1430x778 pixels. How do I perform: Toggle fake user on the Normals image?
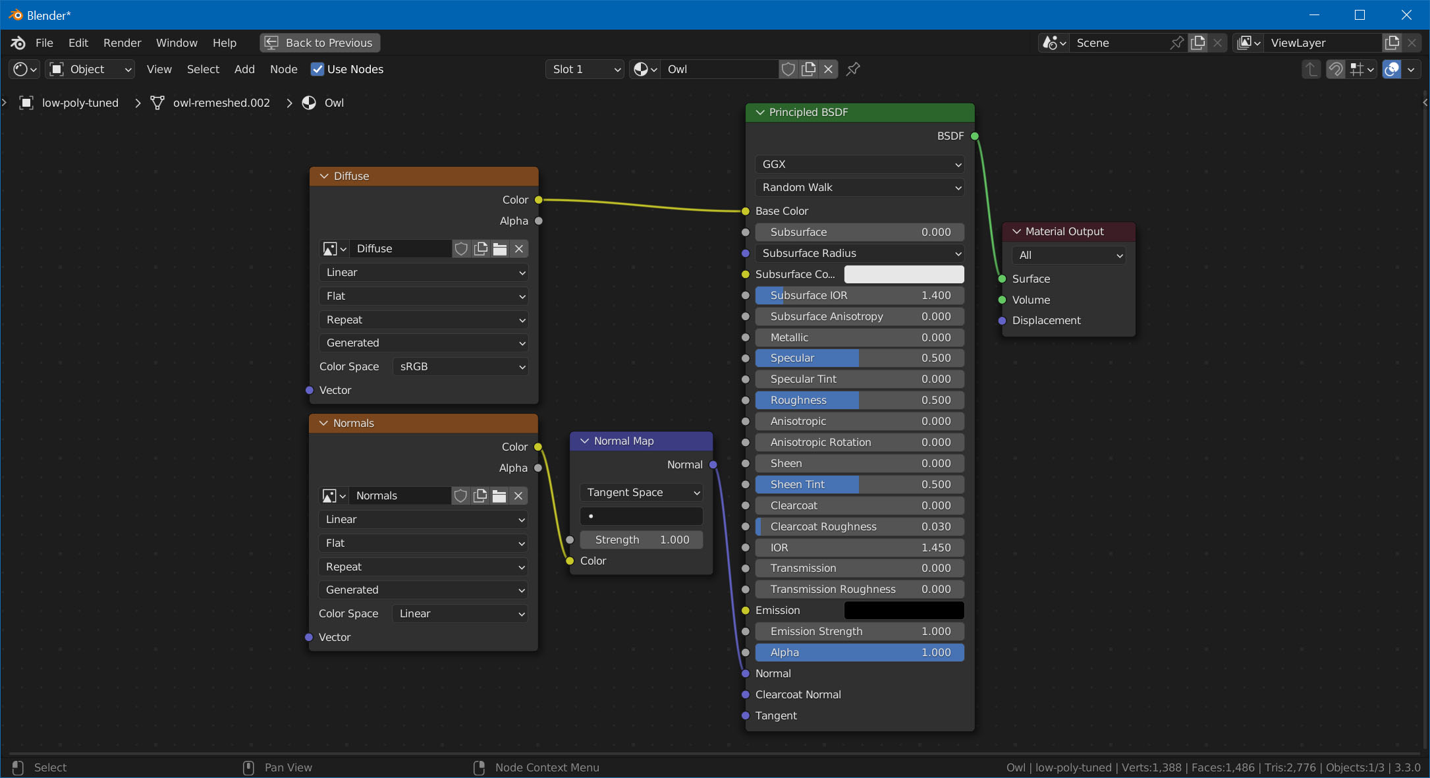pyautogui.click(x=460, y=495)
